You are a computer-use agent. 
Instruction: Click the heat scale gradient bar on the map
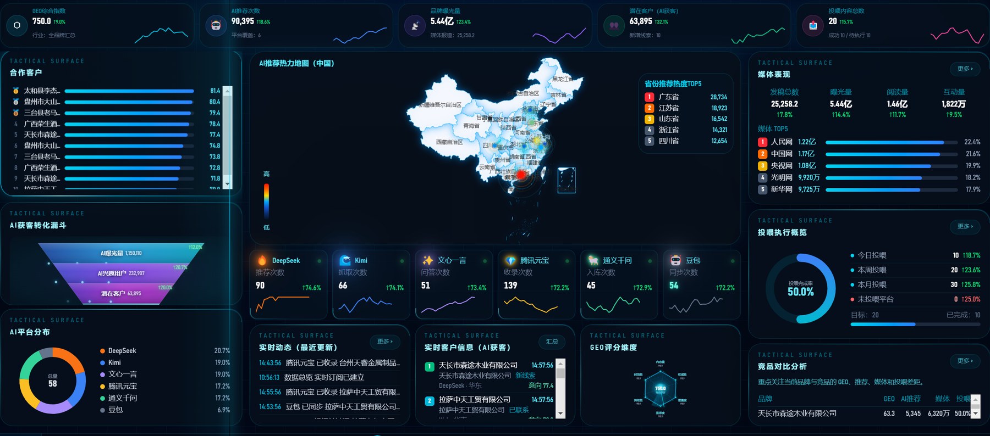pos(266,201)
